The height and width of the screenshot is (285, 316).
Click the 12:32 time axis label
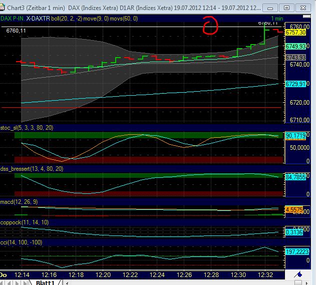coord(265,274)
